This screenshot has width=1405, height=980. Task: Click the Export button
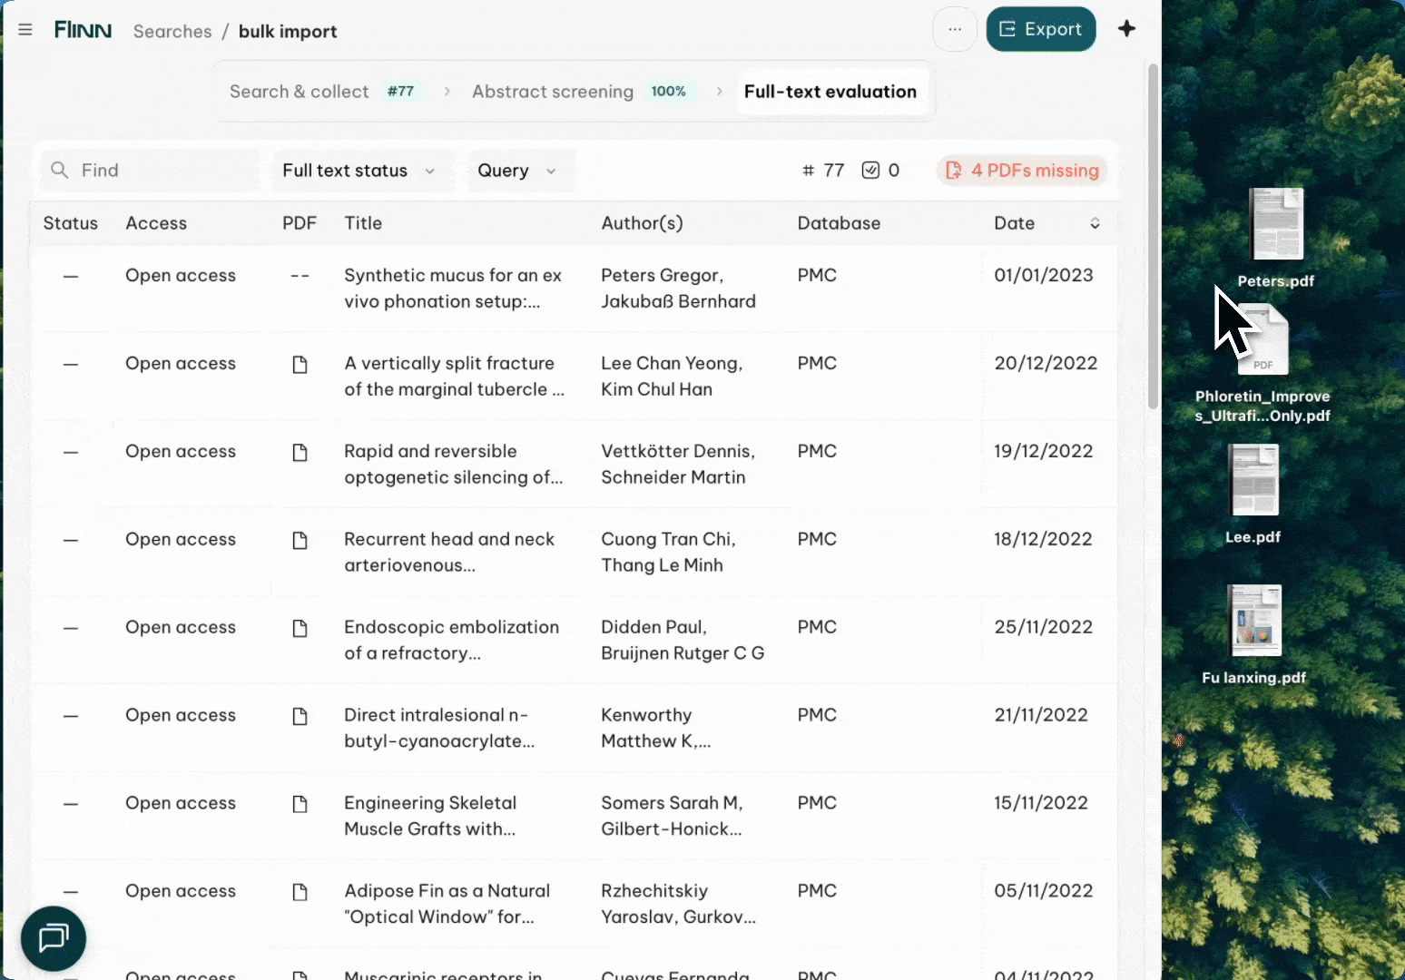click(x=1040, y=29)
